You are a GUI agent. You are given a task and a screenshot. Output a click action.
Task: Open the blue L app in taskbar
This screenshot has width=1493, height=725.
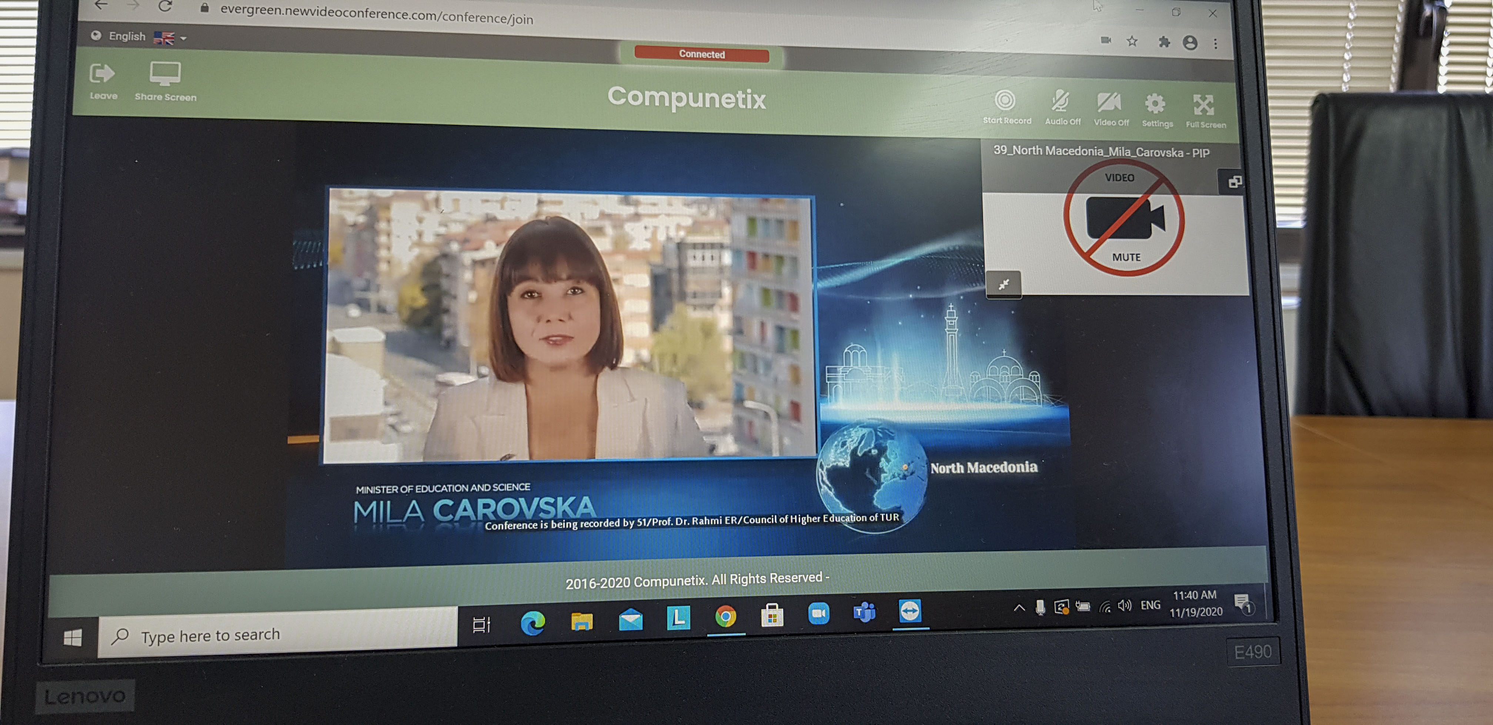[x=678, y=618]
